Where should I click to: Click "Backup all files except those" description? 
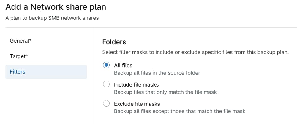(x=180, y=111)
